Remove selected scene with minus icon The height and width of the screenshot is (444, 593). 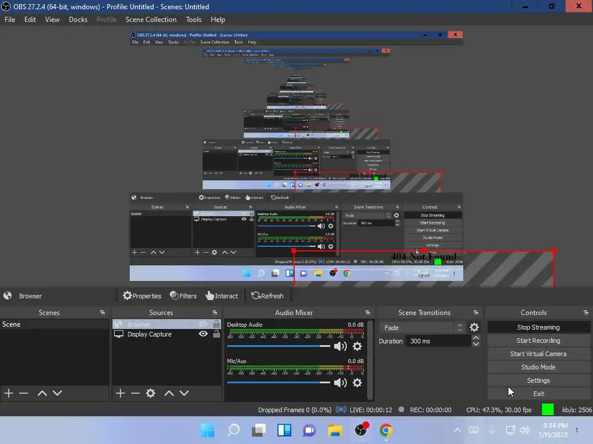(24, 393)
